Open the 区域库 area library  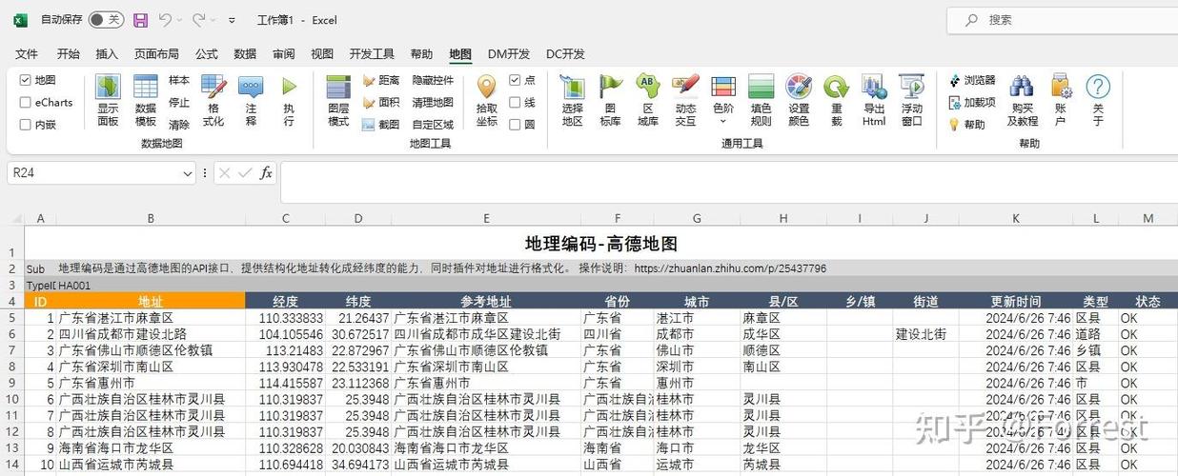(648, 101)
